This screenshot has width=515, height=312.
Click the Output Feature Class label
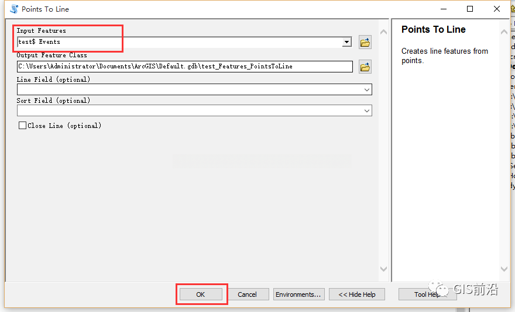coord(52,55)
